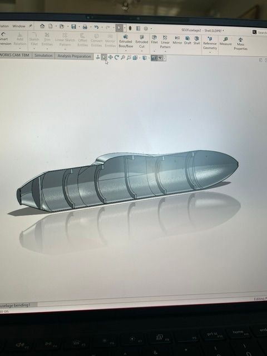
Task: Expand the Extruded Boss/Base dropdown arrow
Action: click(x=126, y=51)
